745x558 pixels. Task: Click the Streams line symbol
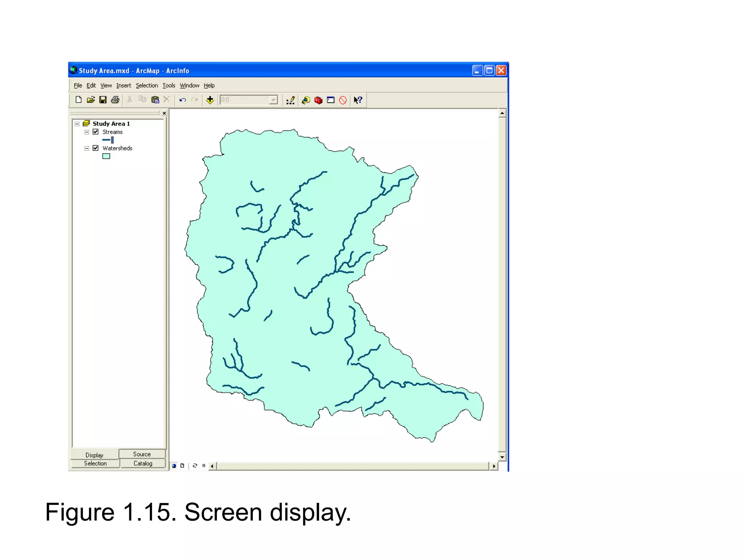click(x=108, y=140)
